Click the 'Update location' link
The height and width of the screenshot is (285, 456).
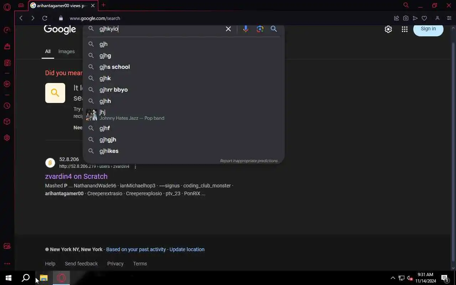pyautogui.click(x=187, y=249)
